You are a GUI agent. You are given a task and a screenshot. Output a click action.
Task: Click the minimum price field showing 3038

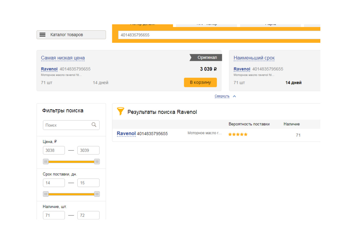point(54,150)
